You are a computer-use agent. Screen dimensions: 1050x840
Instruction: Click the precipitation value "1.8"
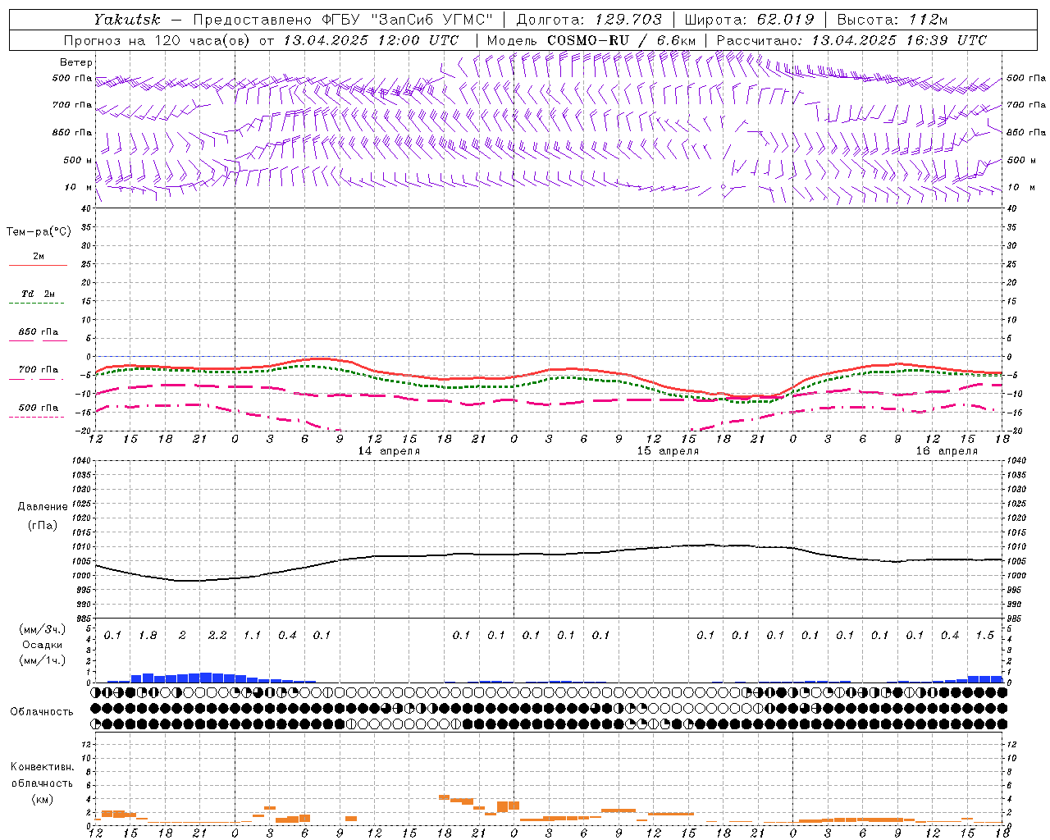148,635
